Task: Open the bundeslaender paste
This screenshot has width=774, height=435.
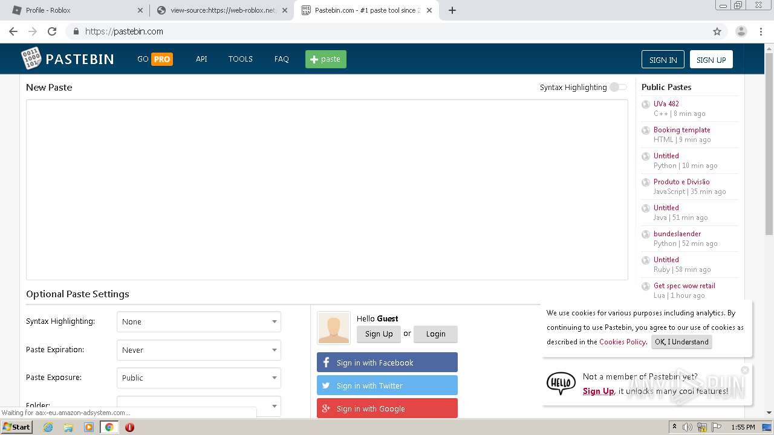Action: point(677,234)
